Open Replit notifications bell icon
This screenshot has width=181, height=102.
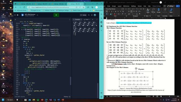tap(92, 15)
